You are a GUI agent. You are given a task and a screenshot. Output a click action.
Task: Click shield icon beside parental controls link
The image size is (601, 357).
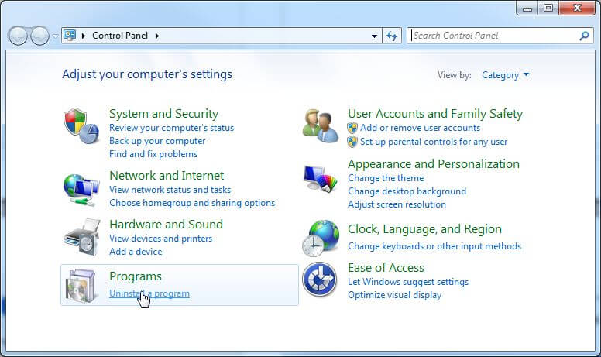[x=352, y=142]
